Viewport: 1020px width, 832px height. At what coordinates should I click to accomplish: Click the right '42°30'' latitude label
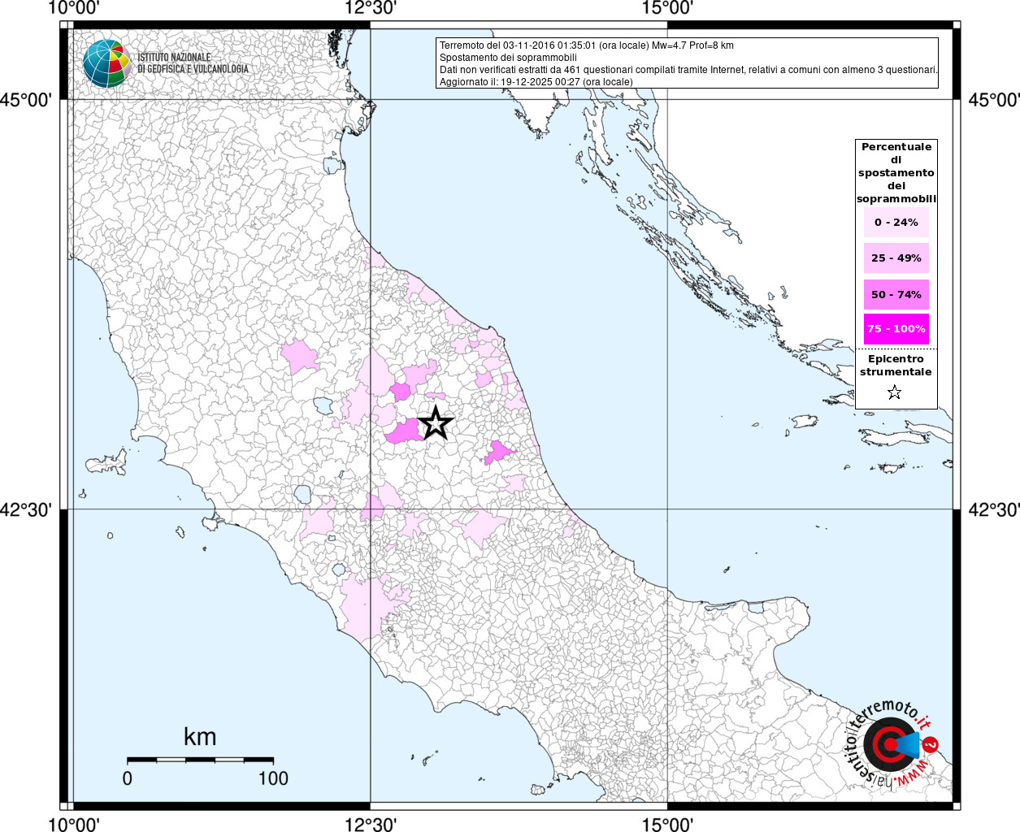(x=994, y=510)
